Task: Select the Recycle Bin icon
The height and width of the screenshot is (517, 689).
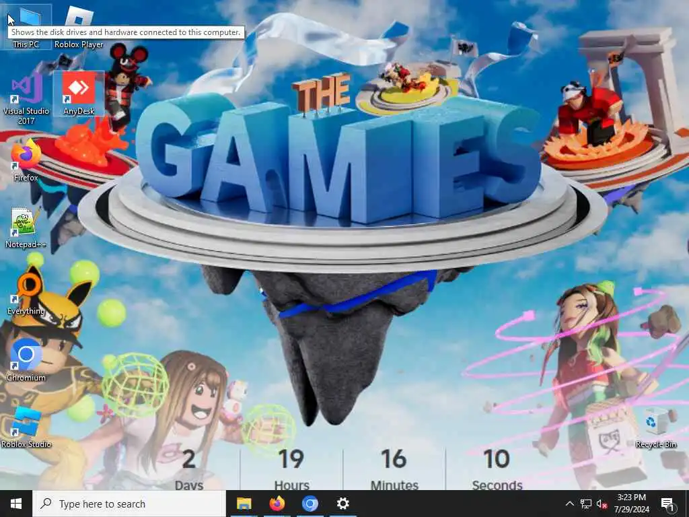Action: pyautogui.click(x=655, y=427)
